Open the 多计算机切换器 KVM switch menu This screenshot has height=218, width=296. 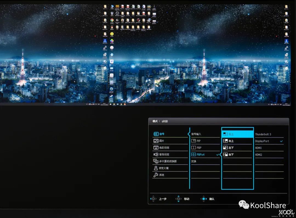170,161
